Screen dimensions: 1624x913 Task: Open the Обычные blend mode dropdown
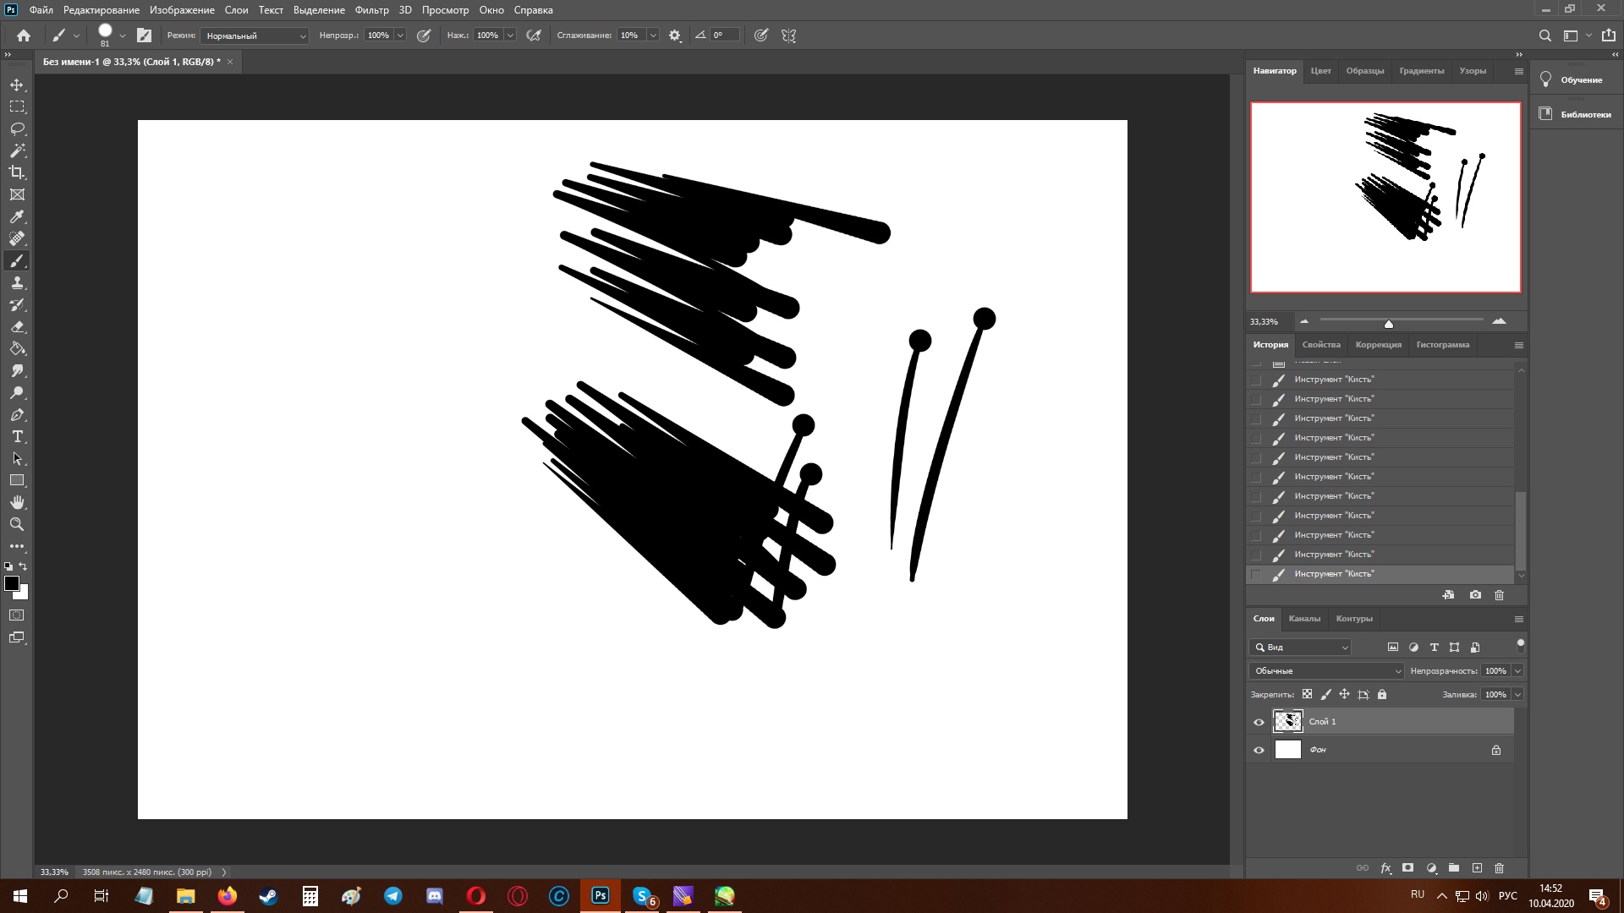click(1324, 670)
